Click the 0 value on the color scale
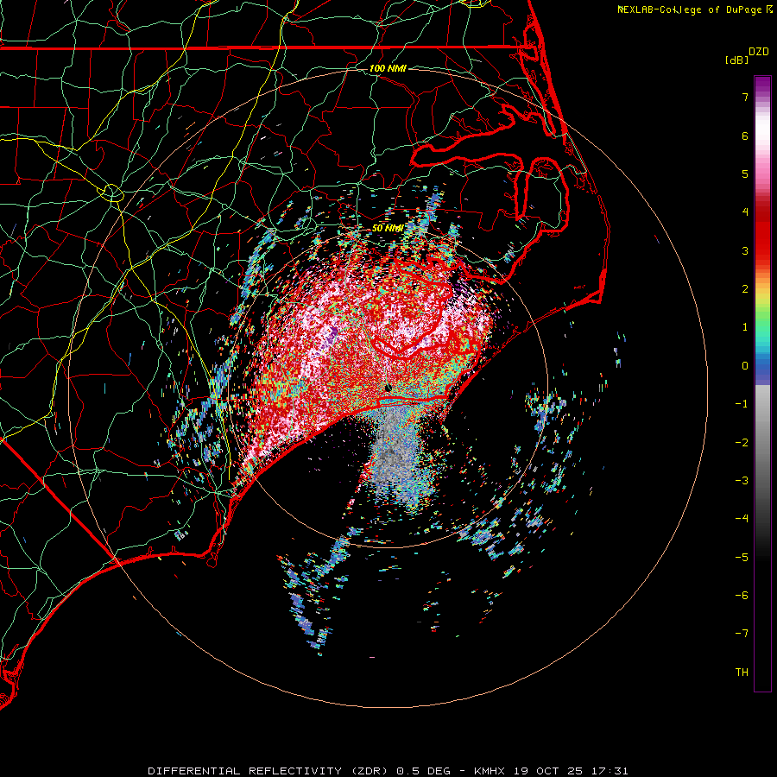 pyautogui.click(x=745, y=366)
